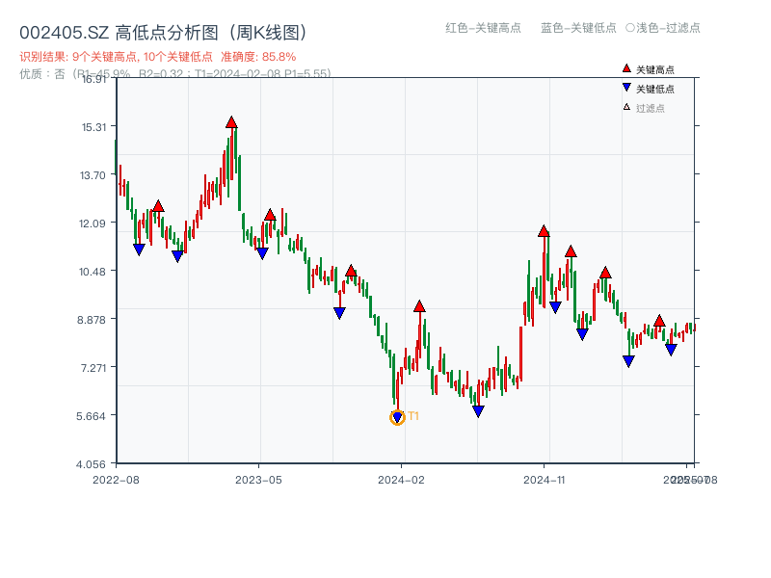
Task: Select the red high marker near 10.4 in early 2025
Action: coord(605,273)
